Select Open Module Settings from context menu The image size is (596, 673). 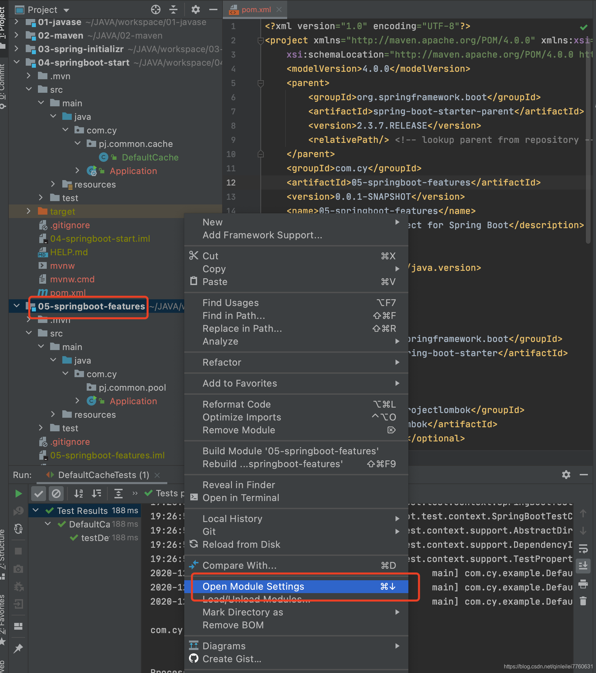pyautogui.click(x=253, y=587)
